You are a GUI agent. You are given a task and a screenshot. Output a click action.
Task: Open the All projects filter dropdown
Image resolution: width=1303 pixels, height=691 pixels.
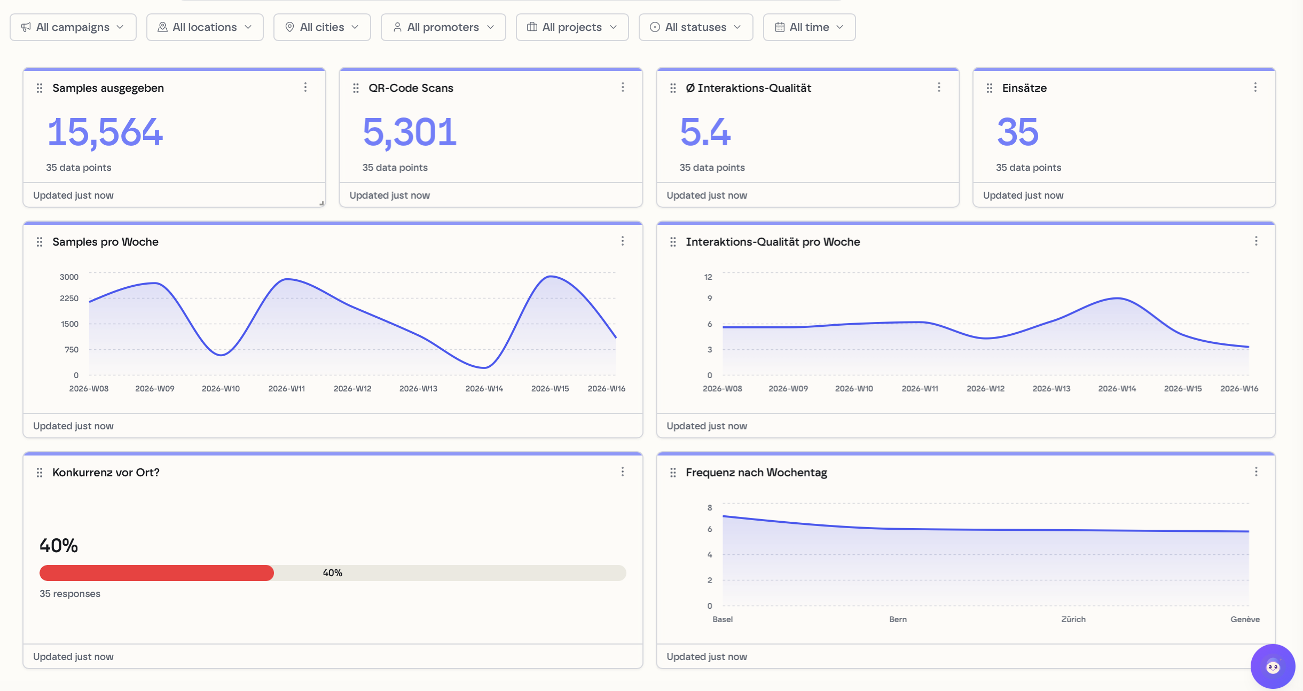[572, 27]
